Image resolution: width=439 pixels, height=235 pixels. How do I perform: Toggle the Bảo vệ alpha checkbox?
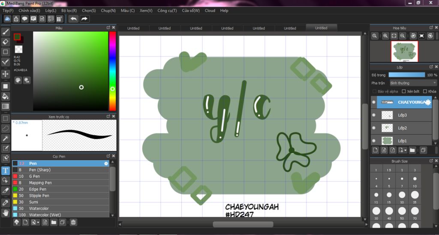tap(375, 91)
